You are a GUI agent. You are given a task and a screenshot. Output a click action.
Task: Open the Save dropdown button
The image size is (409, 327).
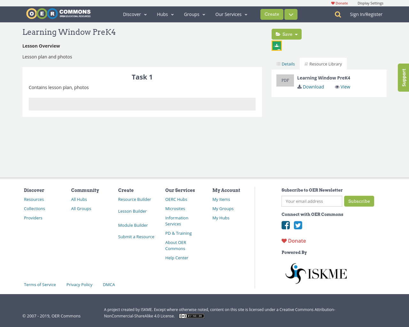point(286,34)
